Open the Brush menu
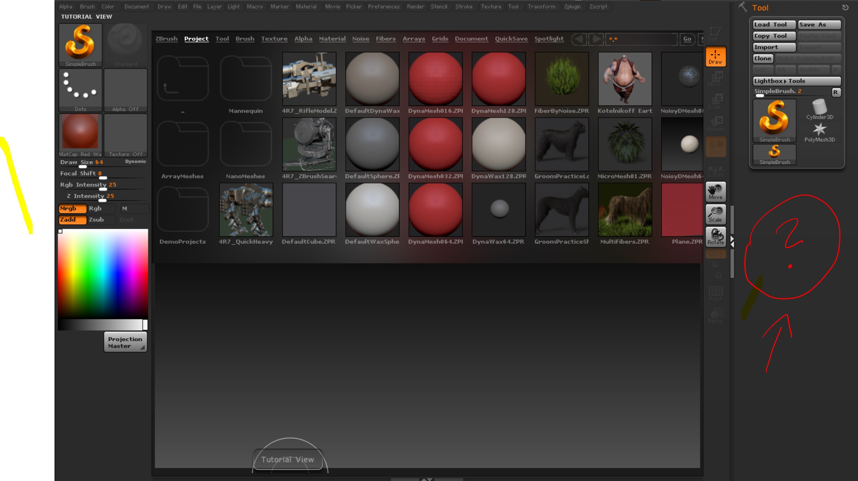The width and height of the screenshot is (858, 481). [87, 6]
